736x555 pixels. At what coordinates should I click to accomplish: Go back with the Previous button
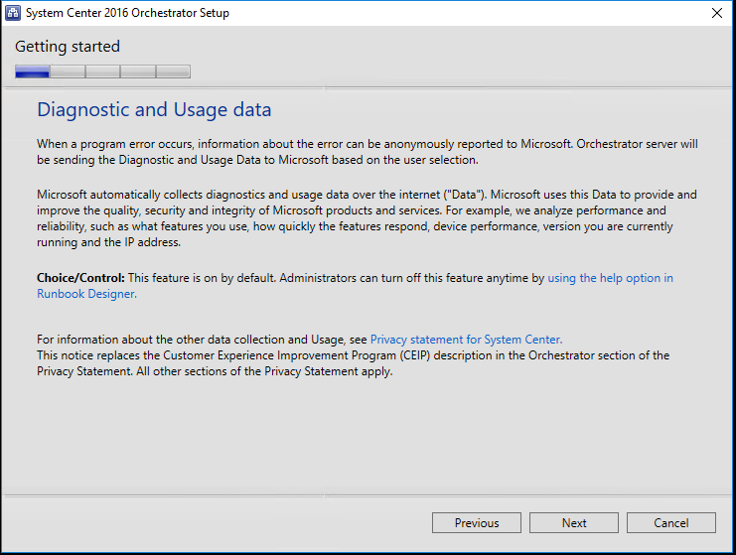click(477, 522)
